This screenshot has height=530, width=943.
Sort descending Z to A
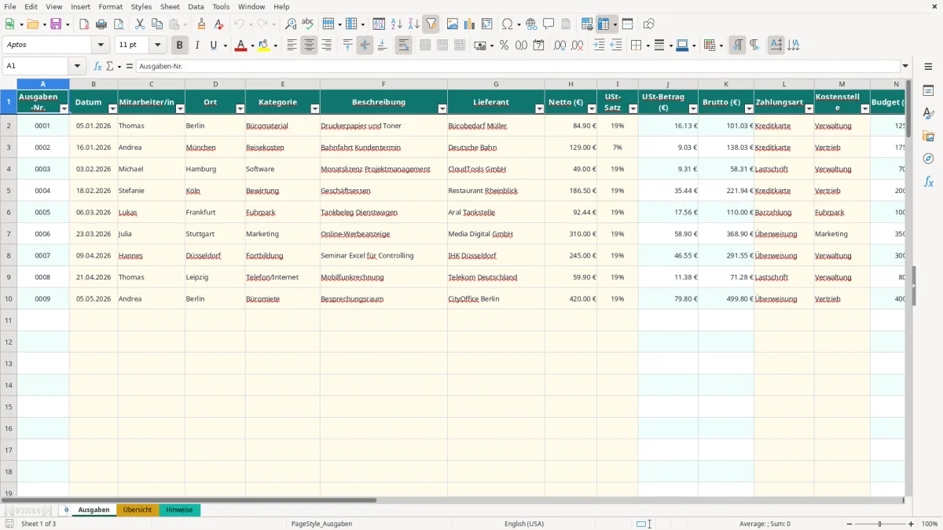[x=414, y=24]
